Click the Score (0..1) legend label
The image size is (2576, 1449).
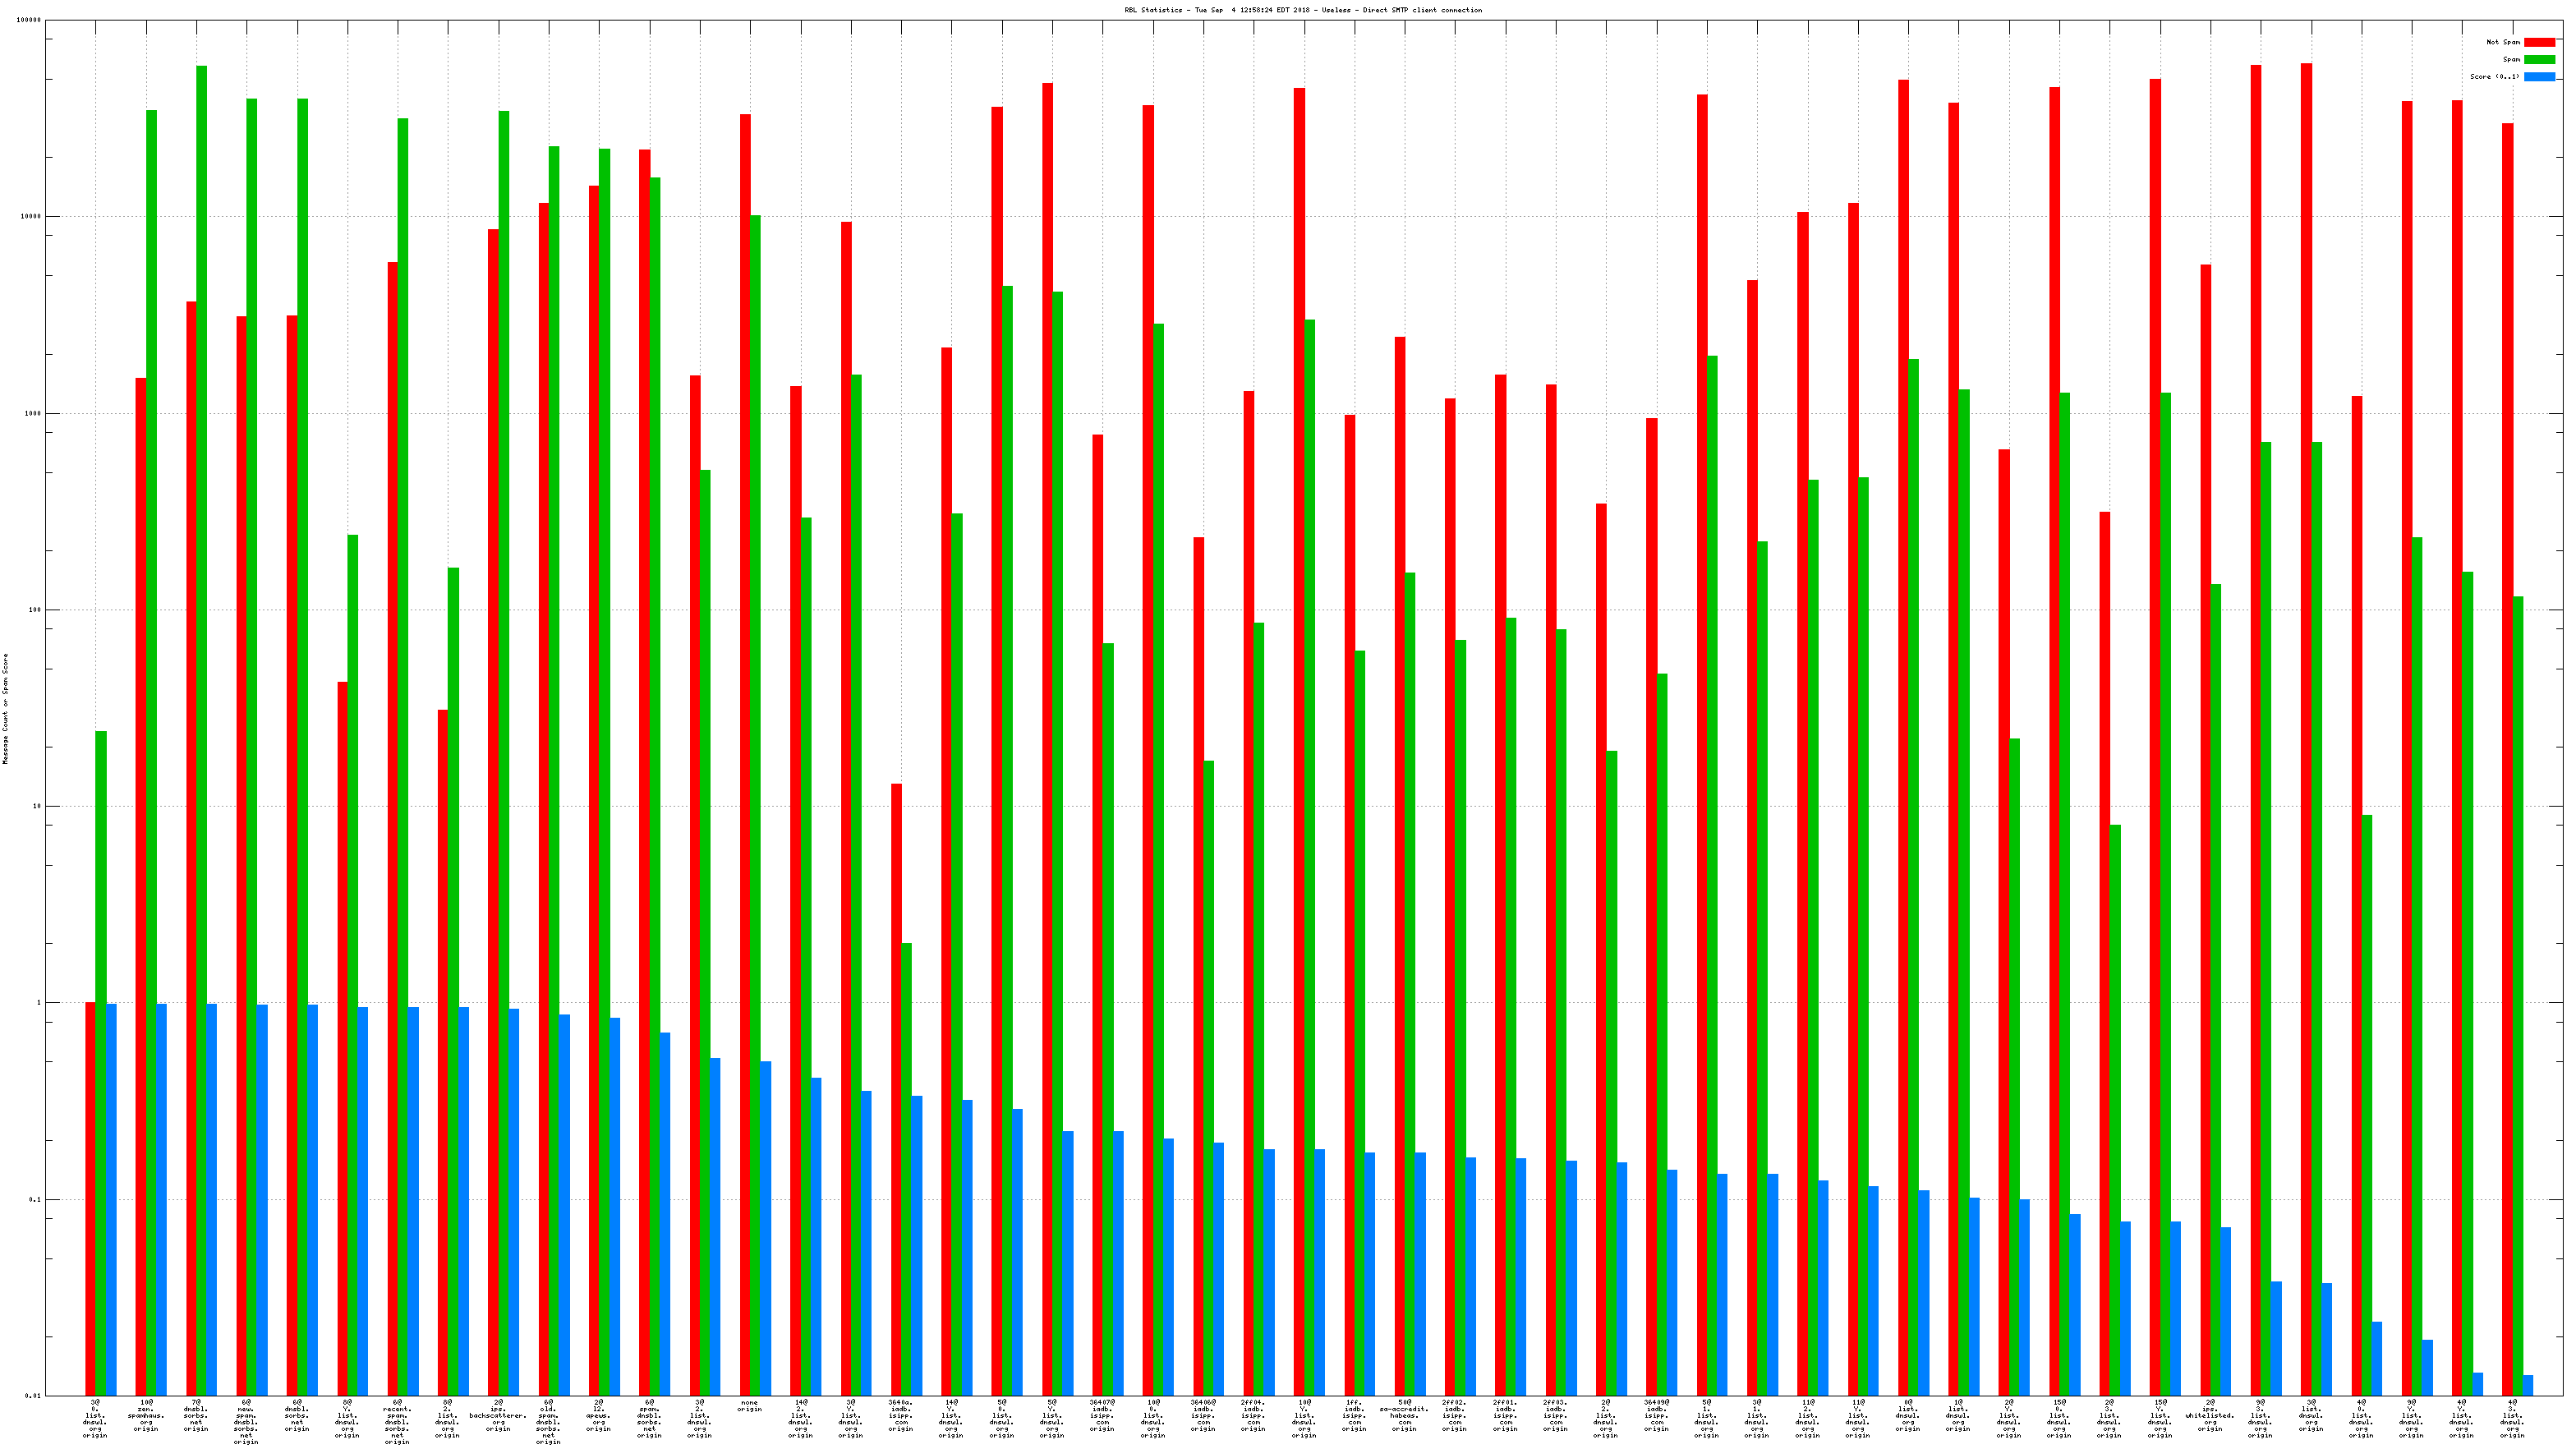(x=2494, y=77)
